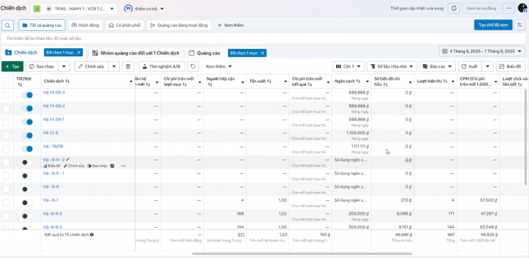This screenshot has height=258, width=529.
Task: Check the box for Hà - 16/09 row
Action: 6,149
